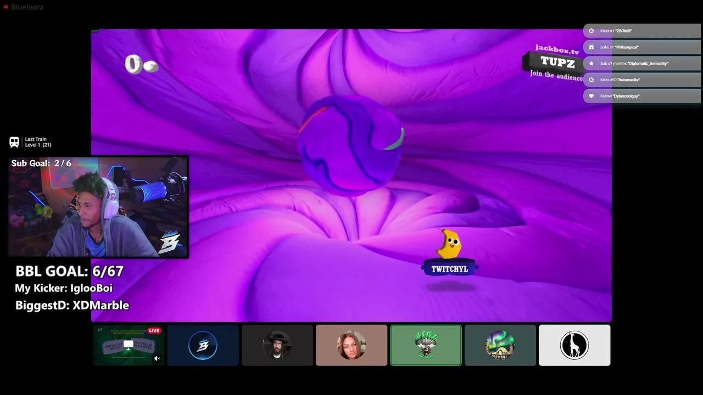Click the BBL GOAL: 6/67 text

click(69, 271)
